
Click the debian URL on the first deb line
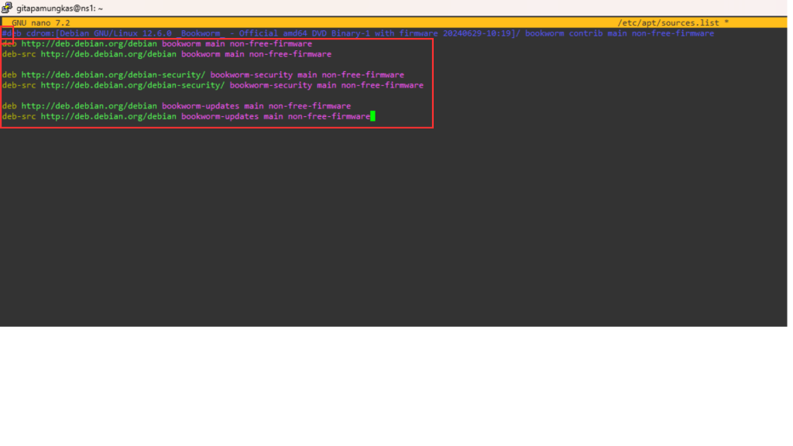89,44
